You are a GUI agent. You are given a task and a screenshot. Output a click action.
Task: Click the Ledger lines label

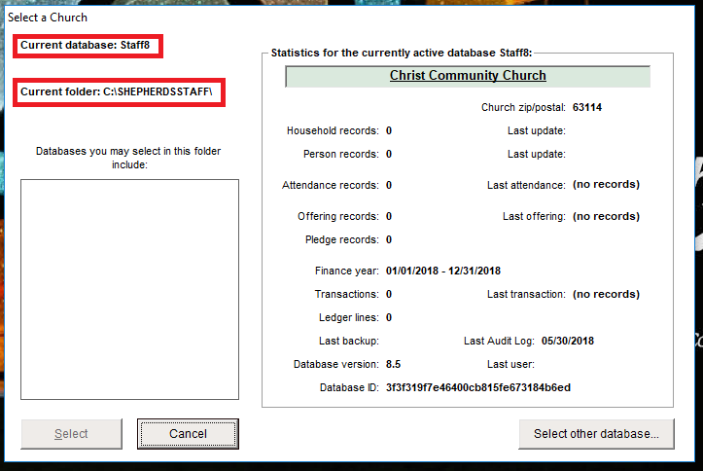coord(349,317)
